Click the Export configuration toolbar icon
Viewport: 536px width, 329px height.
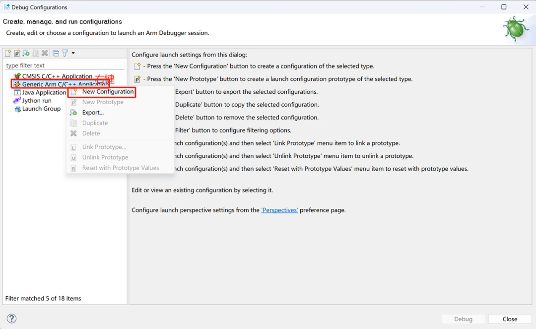26,53
